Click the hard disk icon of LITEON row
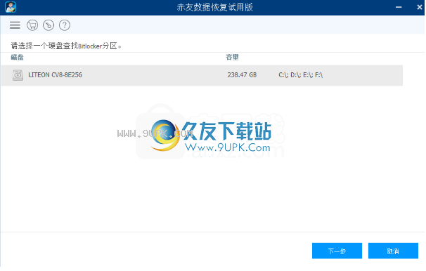Image resolution: width=426 pixels, height=271 pixels. (x=18, y=75)
